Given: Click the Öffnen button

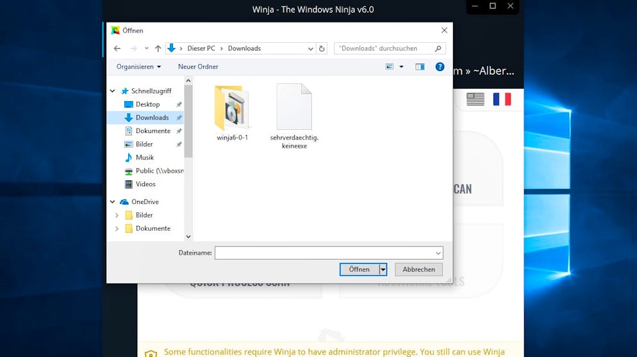Looking at the screenshot, I should point(359,269).
